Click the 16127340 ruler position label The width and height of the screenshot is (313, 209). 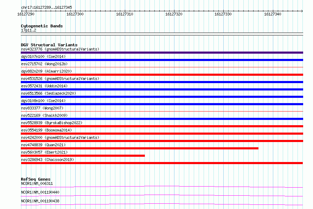coord(273,14)
